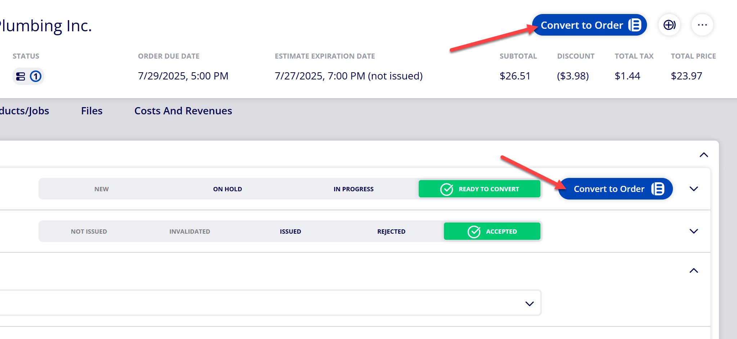The width and height of the screenshot is (737, 339).
Task: Click the order icon in the lower Convert to Order button
Action: (658, 189)
